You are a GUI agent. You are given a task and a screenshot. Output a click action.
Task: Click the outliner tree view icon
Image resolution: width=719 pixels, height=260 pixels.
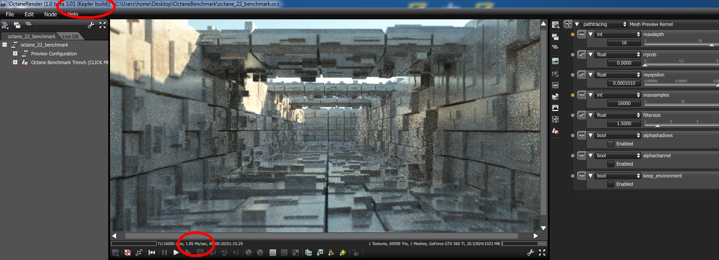coord(5,25)
